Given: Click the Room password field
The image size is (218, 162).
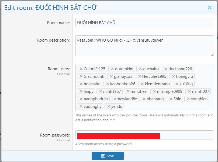Looking at the screenshot, I should click(x=186, y=135).
